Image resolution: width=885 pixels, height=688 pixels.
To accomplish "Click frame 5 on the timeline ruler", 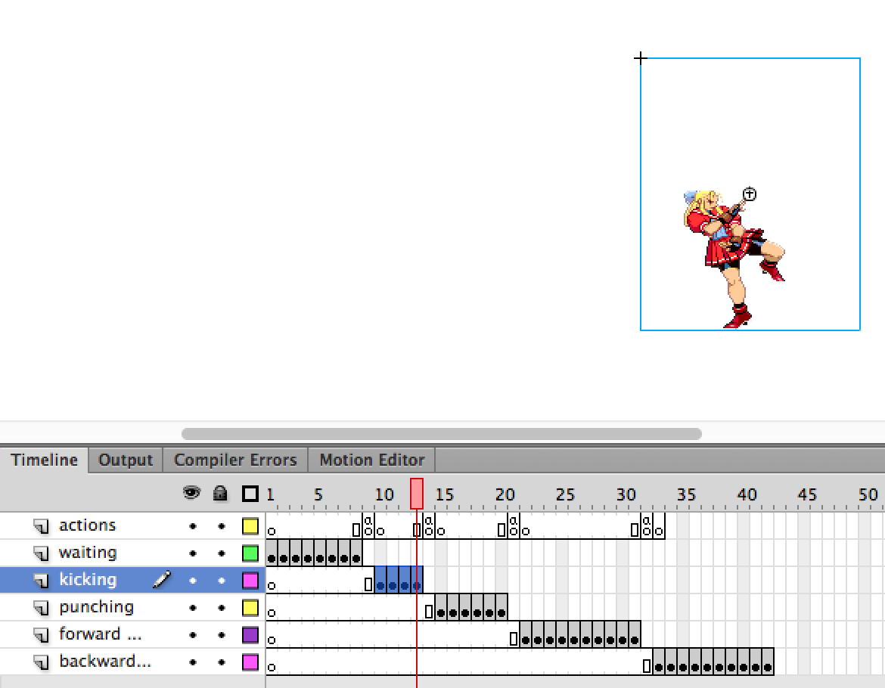I will click(318, 494).
